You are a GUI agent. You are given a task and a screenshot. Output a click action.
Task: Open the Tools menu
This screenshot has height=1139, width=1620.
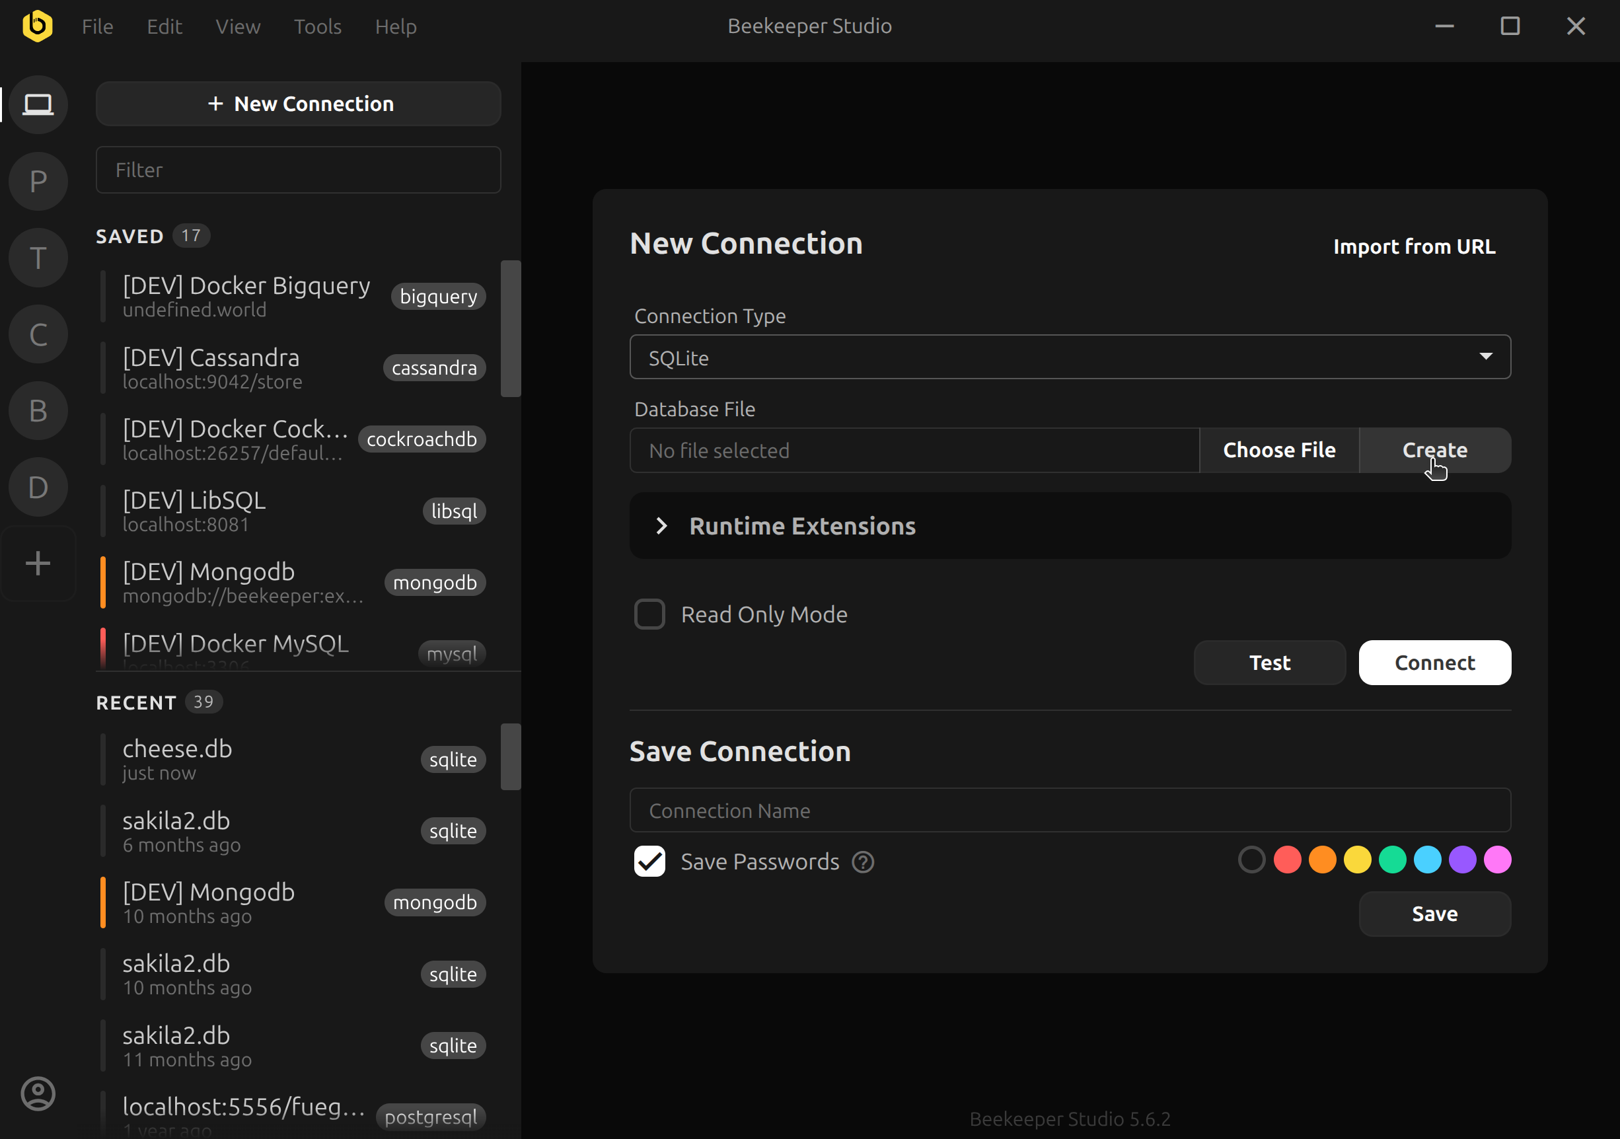[x=318, y=26]
